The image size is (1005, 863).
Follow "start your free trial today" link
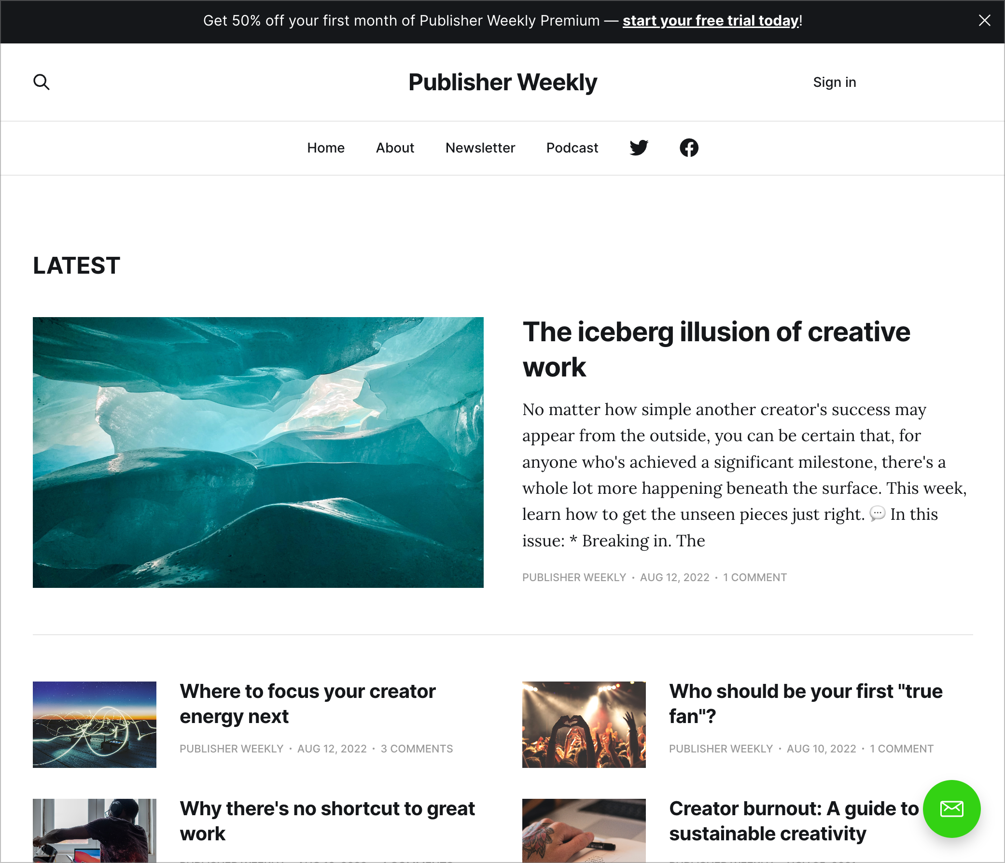click(x=711, y=21)
